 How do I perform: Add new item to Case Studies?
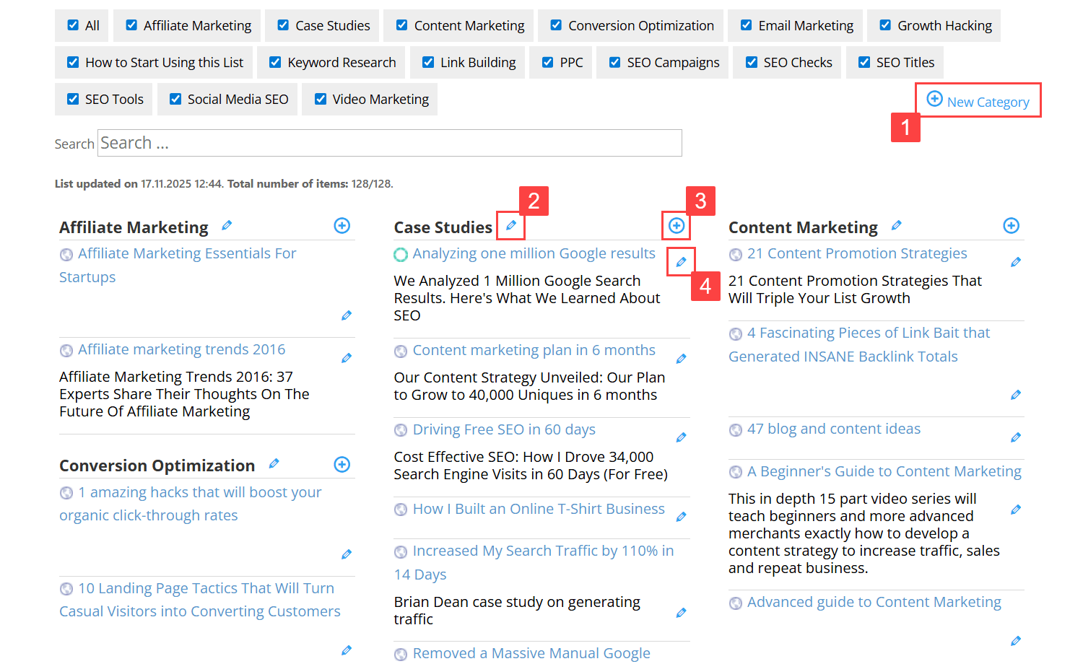click(x=677, y=226)
